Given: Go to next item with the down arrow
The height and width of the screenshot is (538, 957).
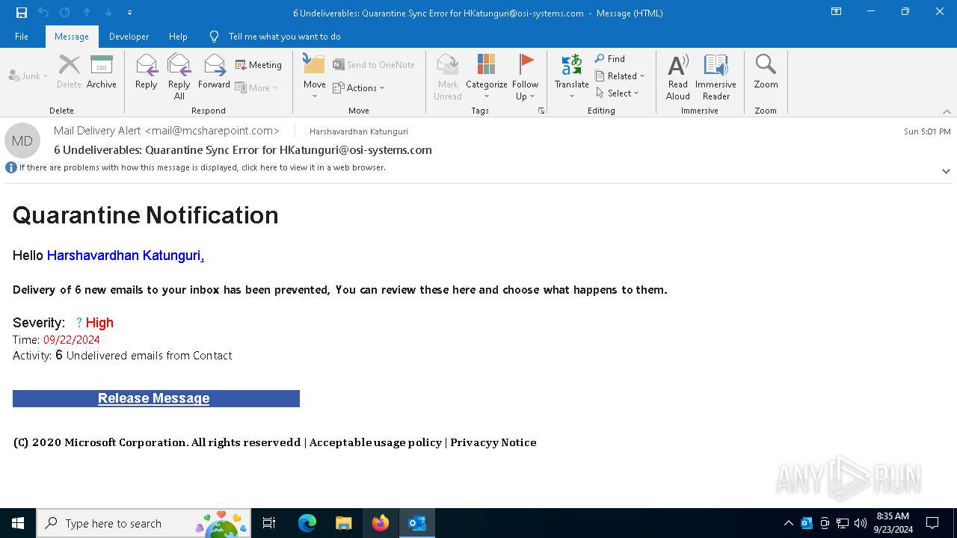Looking at the screenshot, I should coord(108,13).
